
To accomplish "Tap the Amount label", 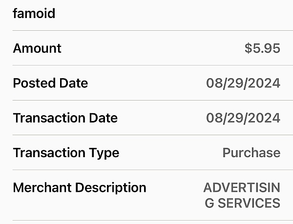I will coord(37,48).
